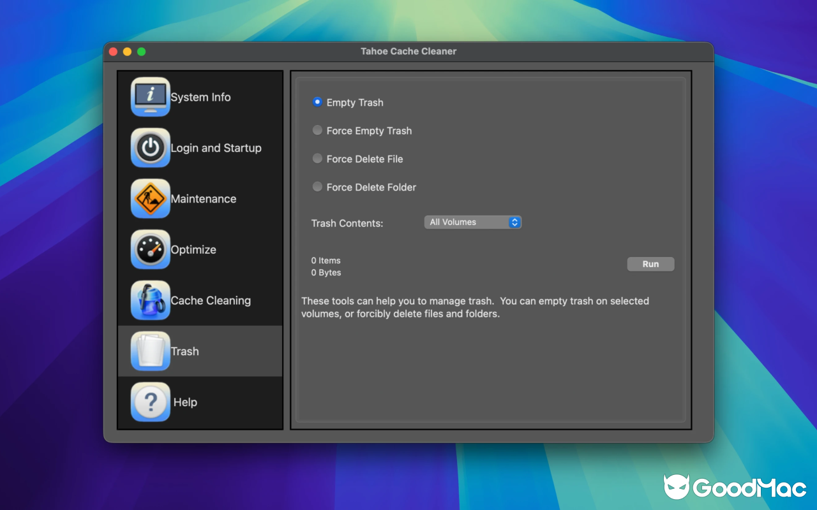Expand volume choices for Trash Contents
Screen dimensions: 817x510
click(x=472, y=222)
